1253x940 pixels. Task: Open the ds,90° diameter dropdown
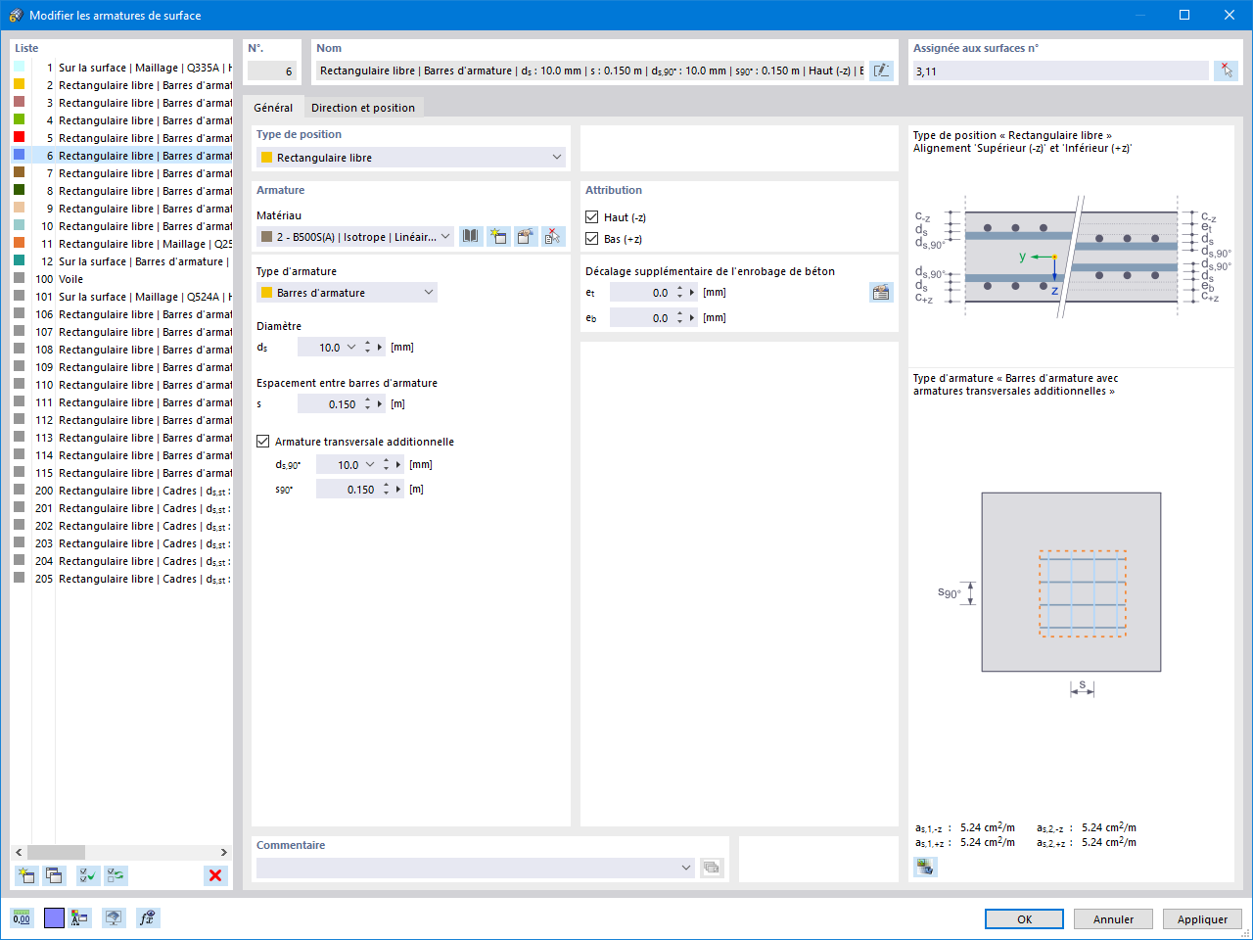370,465
